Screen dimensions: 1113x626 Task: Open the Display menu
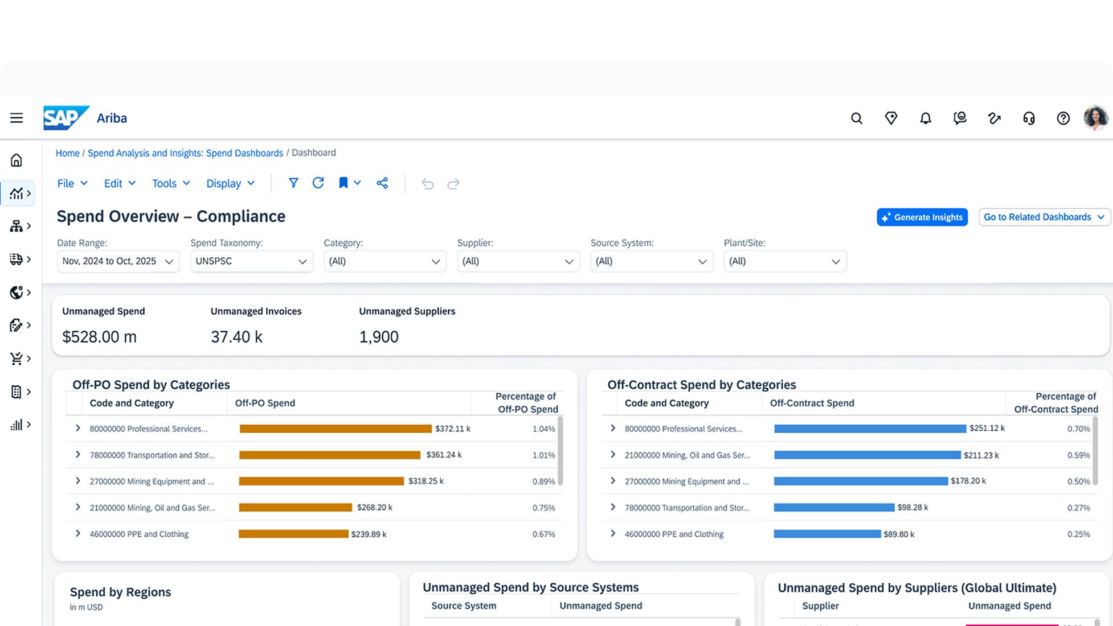click(x=230, y=183)
